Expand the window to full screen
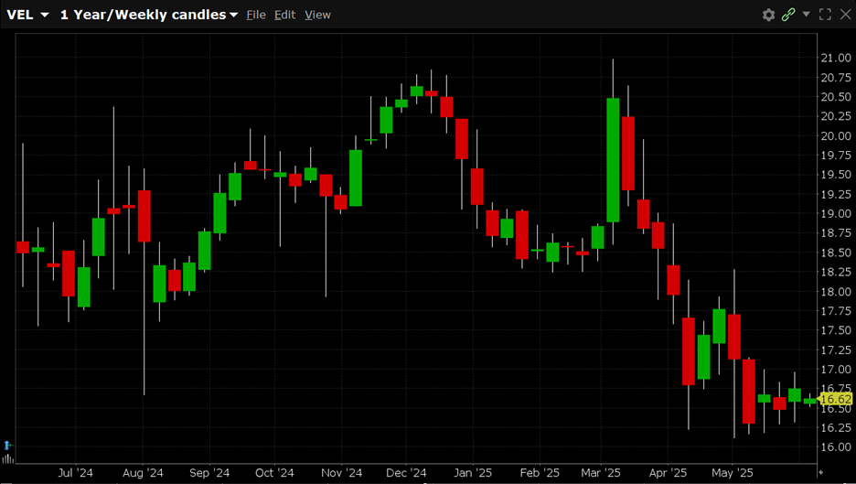 [x=825, y=15]
